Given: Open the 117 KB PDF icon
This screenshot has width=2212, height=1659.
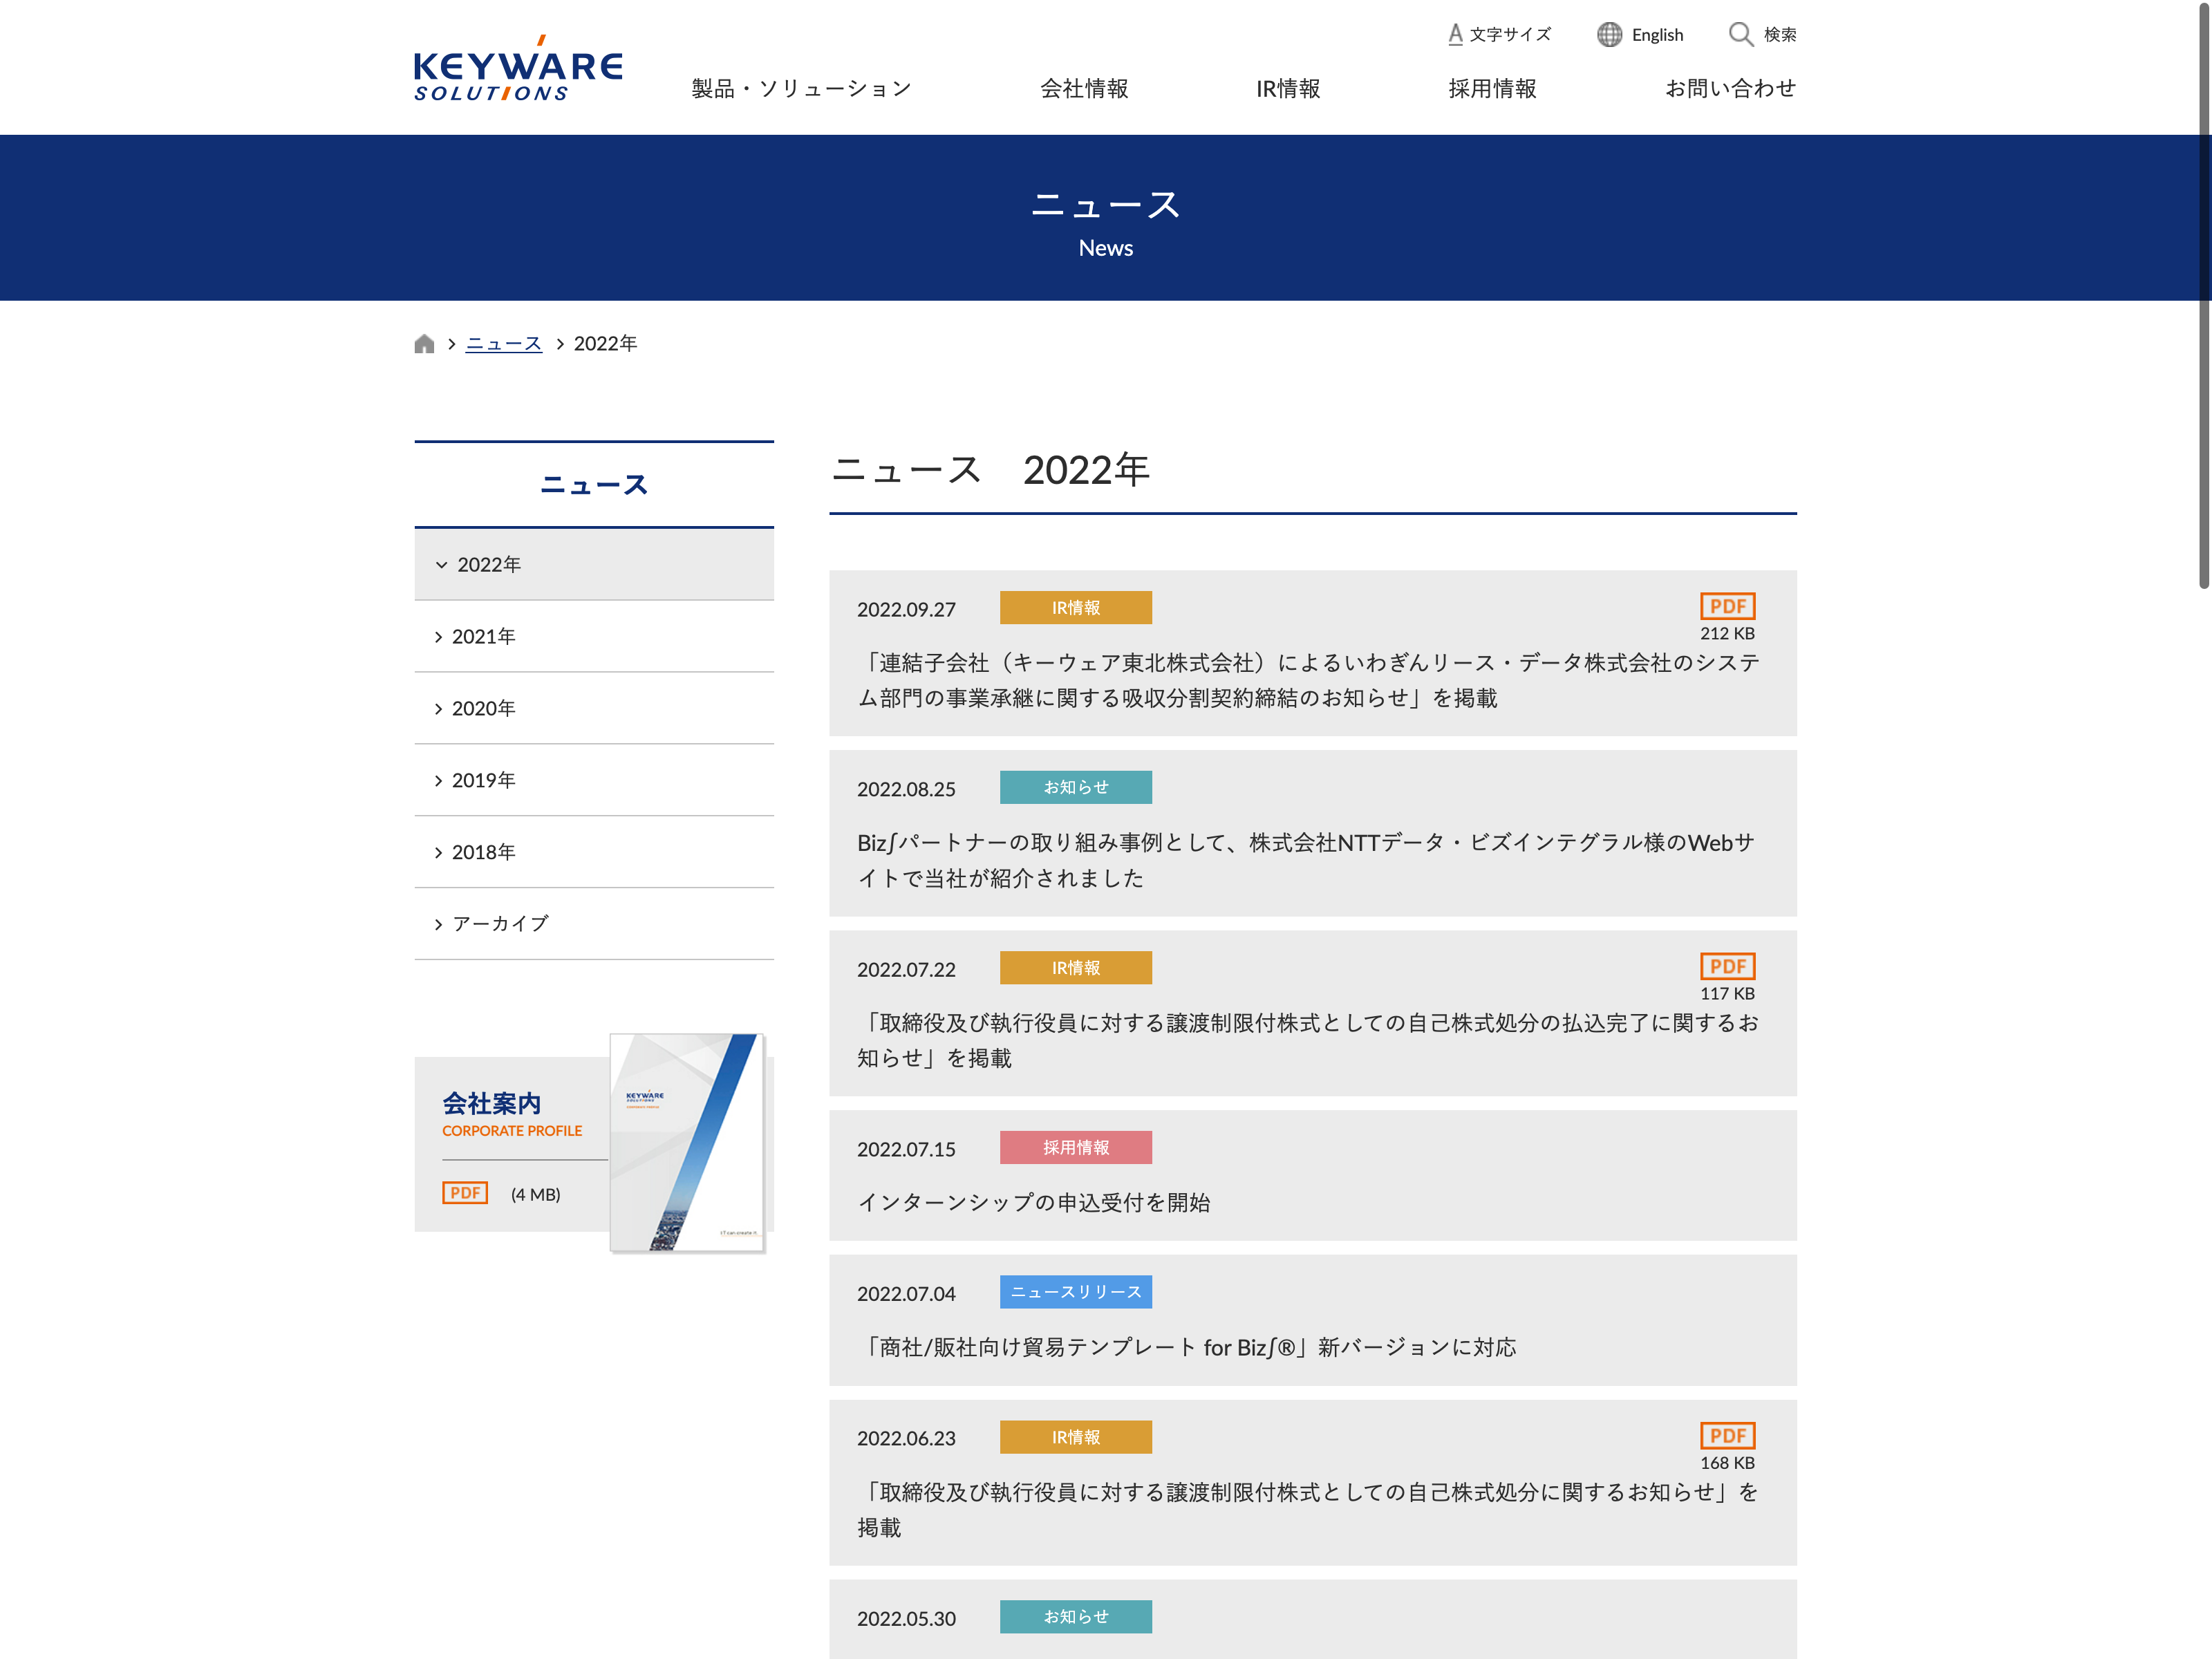Looking at the screenshot, I should [1727, 966].
